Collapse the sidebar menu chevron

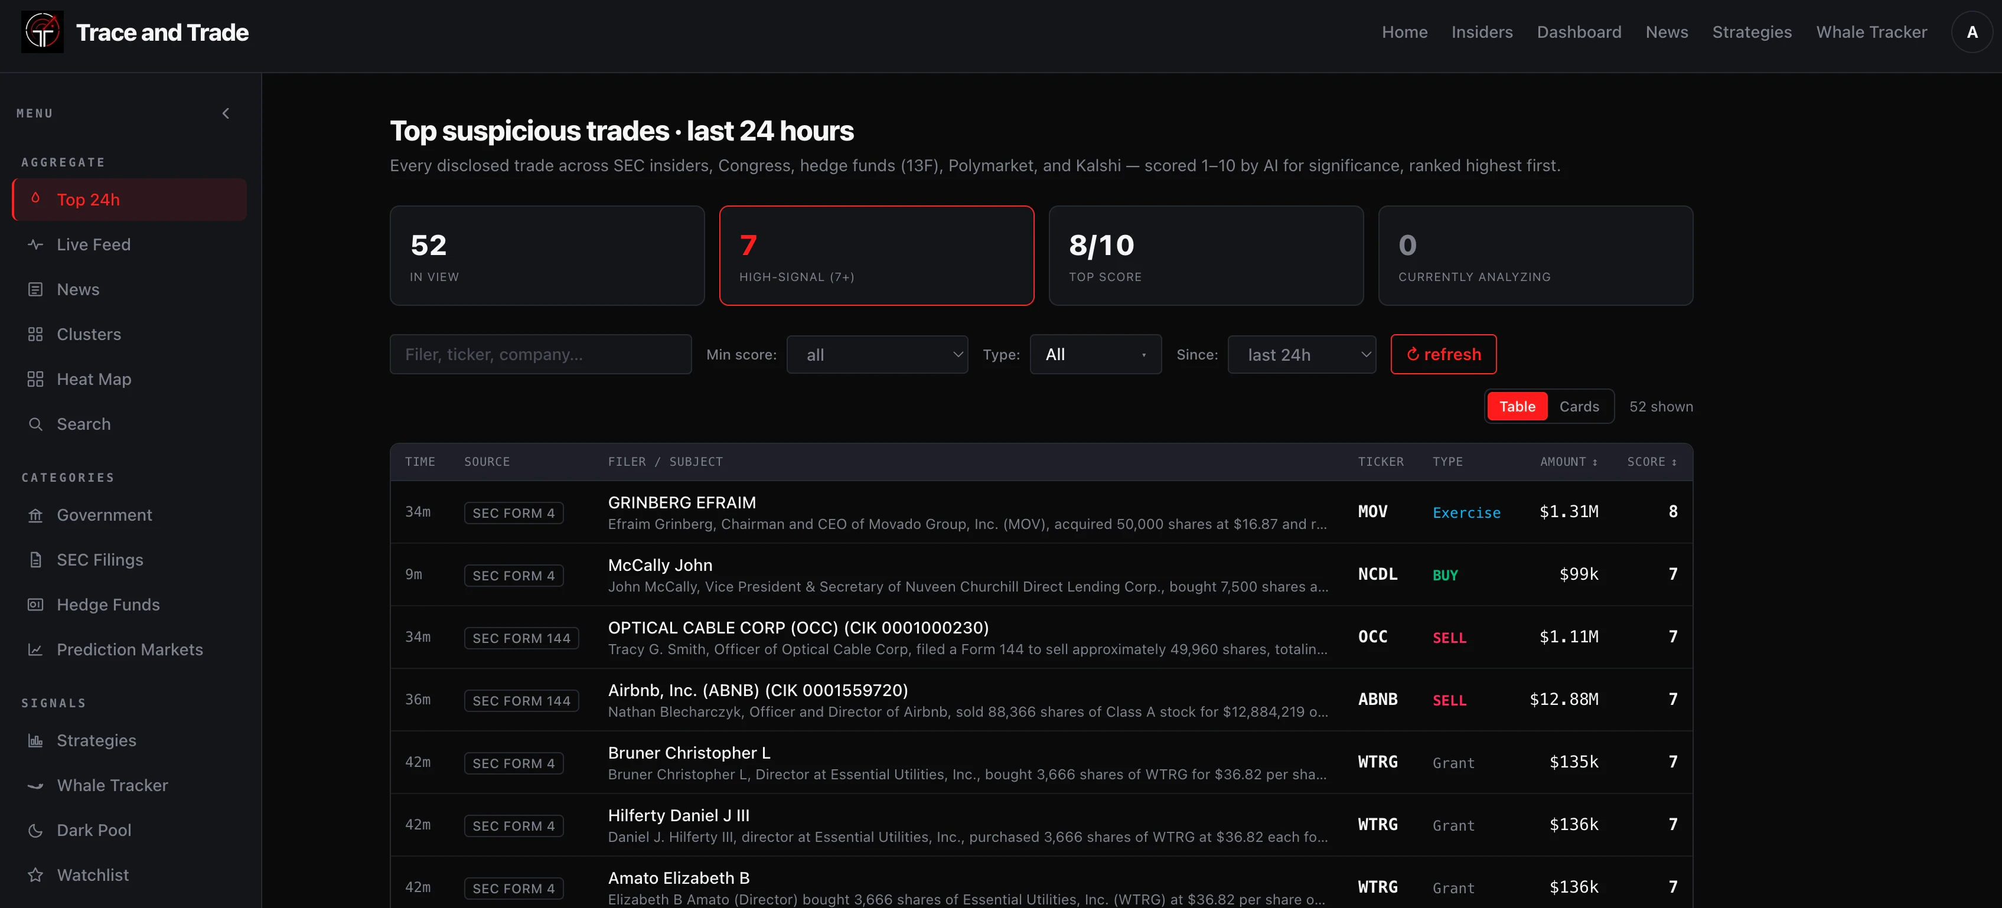226,113
